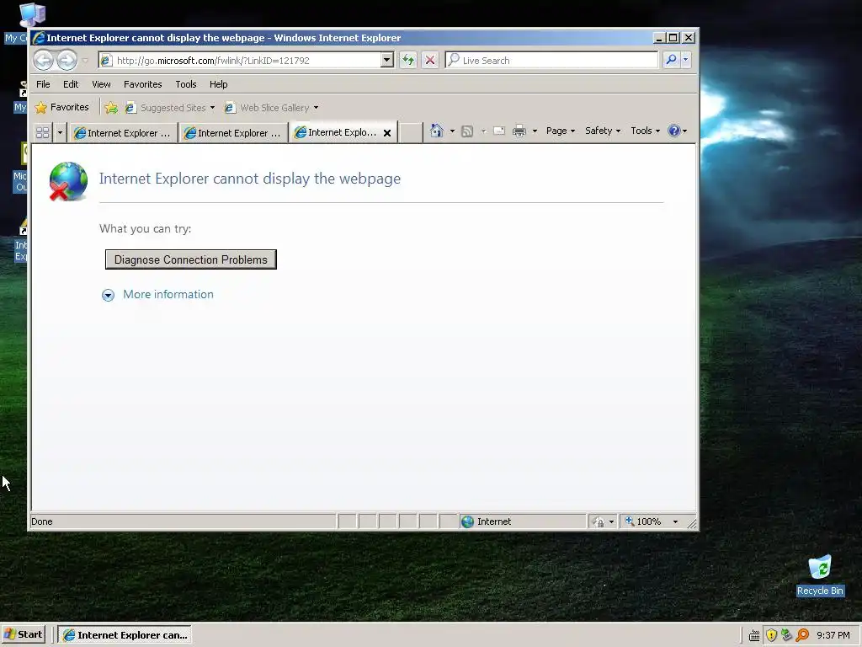Open the tab list dropdown arrow
Screen dimensions: 862x647
60,132
